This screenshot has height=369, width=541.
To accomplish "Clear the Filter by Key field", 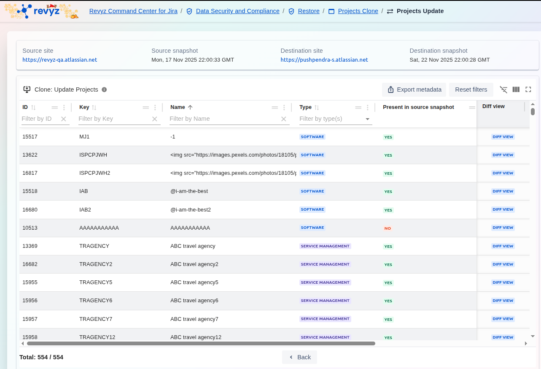I will click(155, 119).
